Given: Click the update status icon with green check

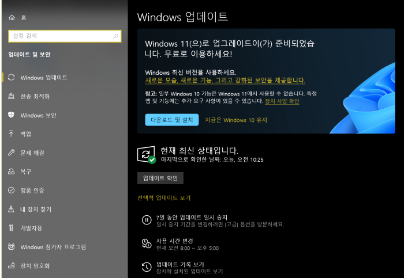Looking at the screenshot, I should pos(147,155).
